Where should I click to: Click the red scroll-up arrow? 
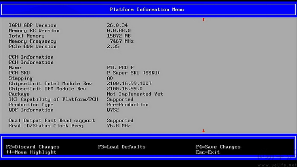204,20
